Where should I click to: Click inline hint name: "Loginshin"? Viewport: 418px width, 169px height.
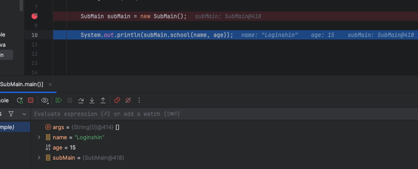click(x=269, y=35)
